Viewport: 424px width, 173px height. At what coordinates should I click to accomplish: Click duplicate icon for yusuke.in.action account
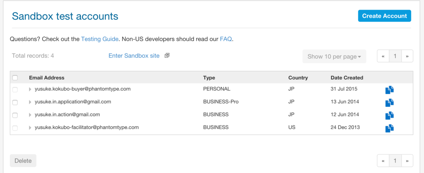389,115
